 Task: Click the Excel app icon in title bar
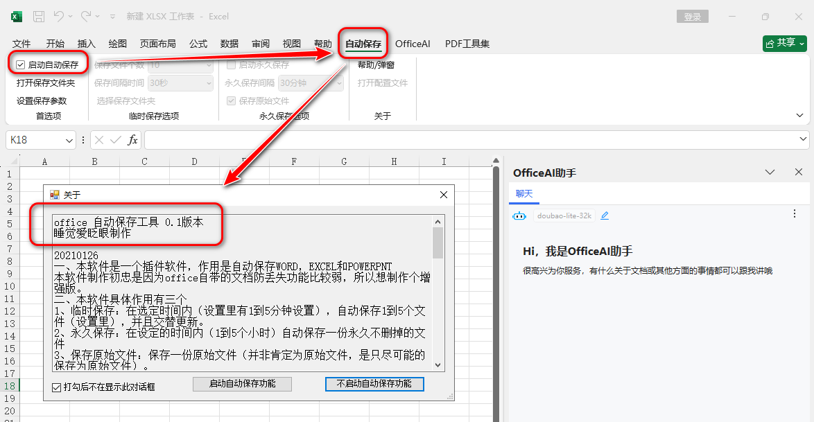click(x=16, y=17)
